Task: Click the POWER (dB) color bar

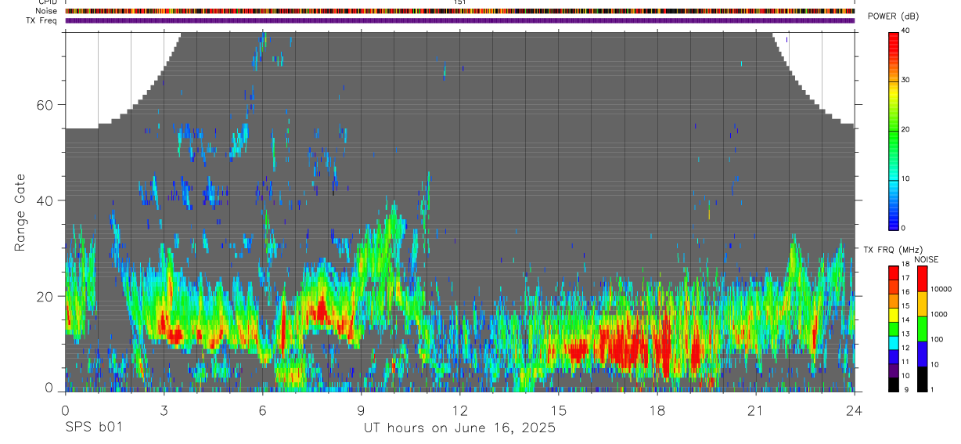Action: click(x=893, y=130)
